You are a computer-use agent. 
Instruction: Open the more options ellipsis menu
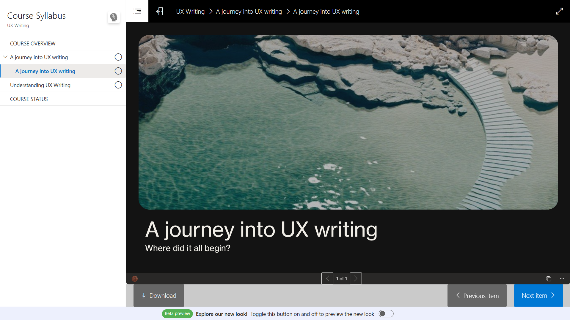point(562,279)
